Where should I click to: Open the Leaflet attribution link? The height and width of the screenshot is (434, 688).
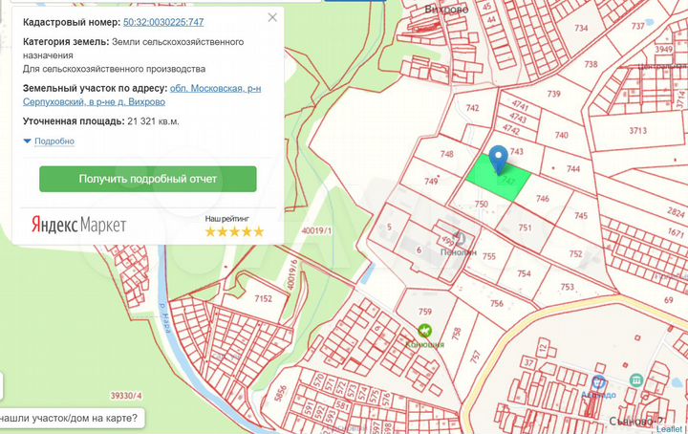668,429
